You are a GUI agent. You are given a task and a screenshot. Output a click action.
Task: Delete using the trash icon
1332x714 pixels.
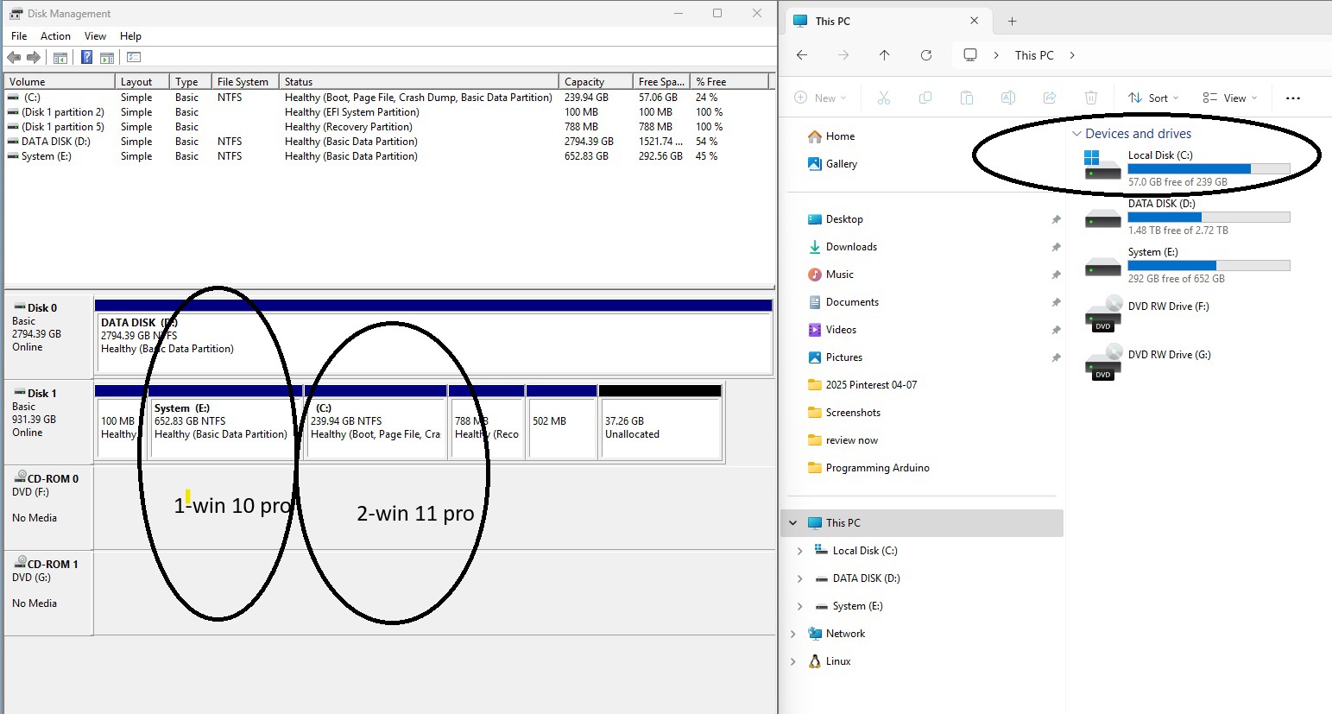pyautogui.click(x=1090, y=98)
